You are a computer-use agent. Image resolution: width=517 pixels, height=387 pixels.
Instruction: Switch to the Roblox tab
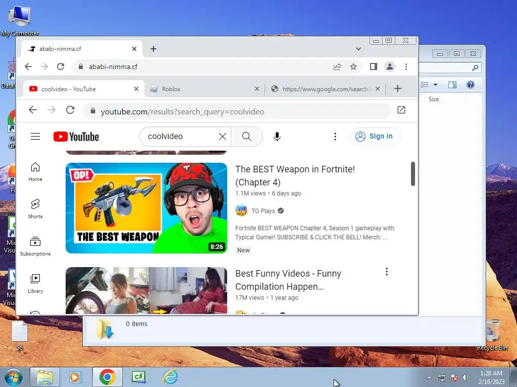(204, 89)
